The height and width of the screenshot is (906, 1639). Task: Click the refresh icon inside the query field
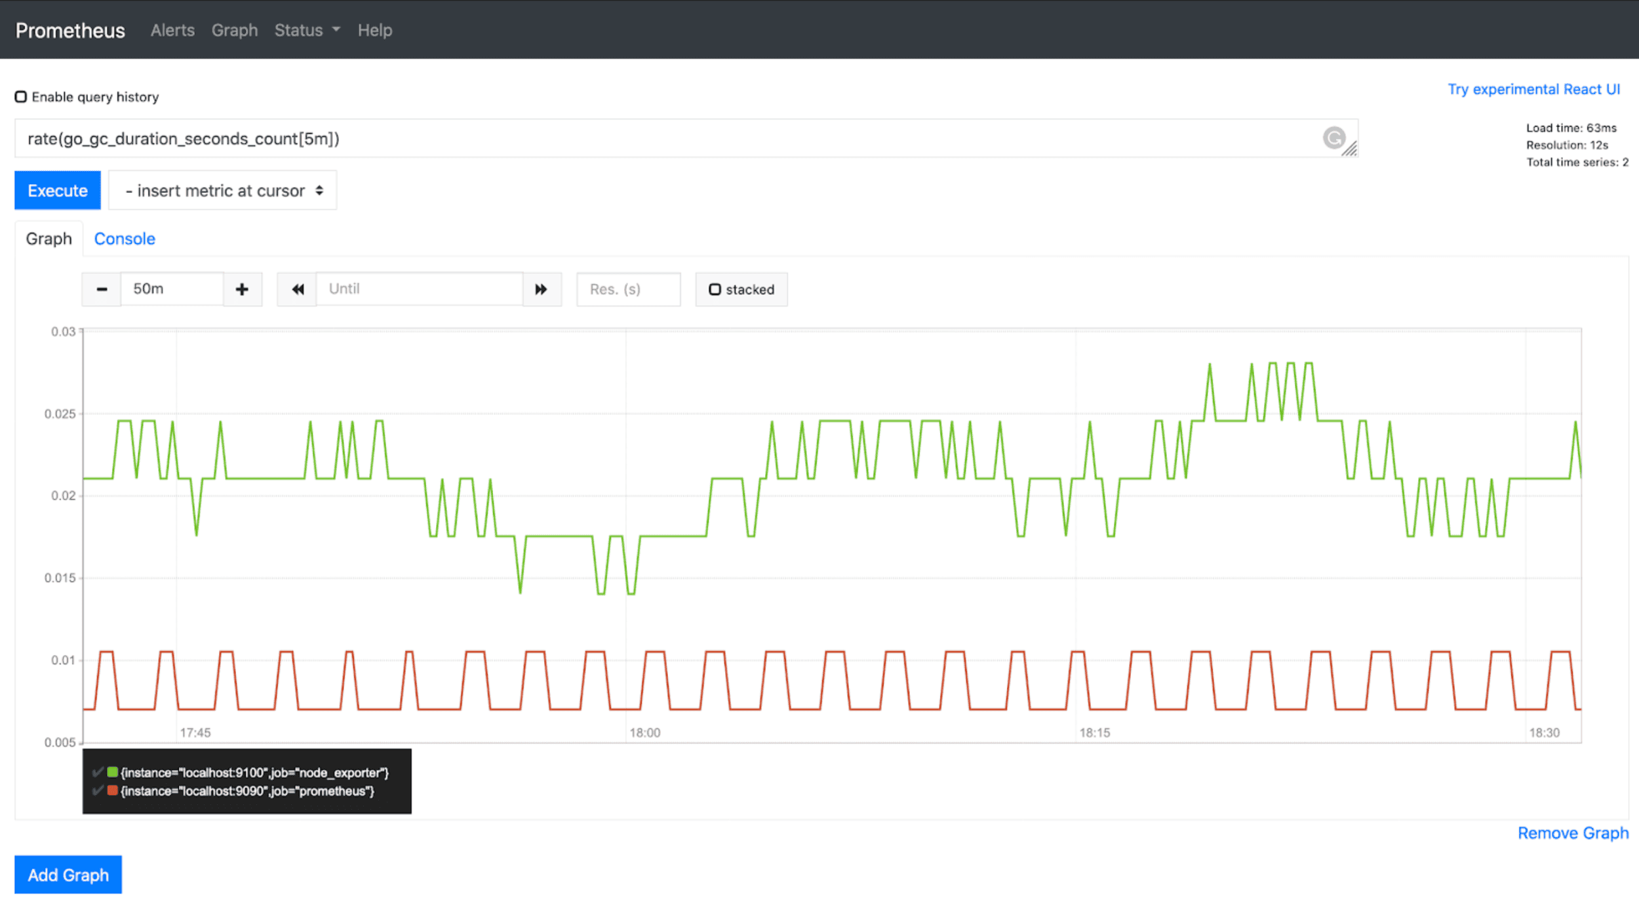click(1333, 138)
